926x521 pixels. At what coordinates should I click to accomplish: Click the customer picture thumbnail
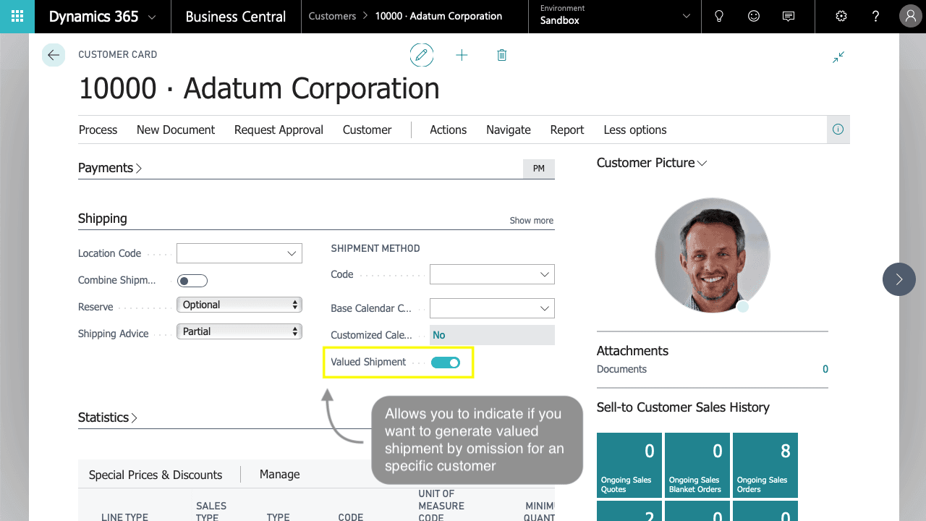[713, 255]
